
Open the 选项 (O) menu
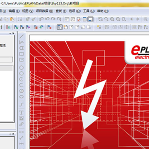coord(75,11)
